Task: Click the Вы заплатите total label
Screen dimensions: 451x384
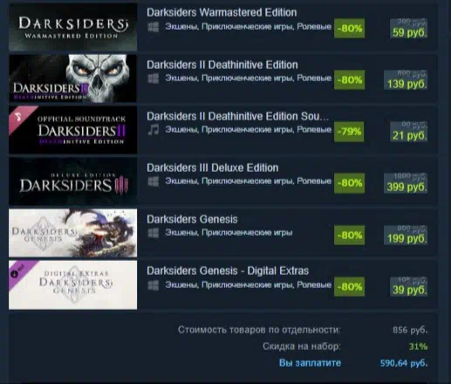Action: (310, 363)
